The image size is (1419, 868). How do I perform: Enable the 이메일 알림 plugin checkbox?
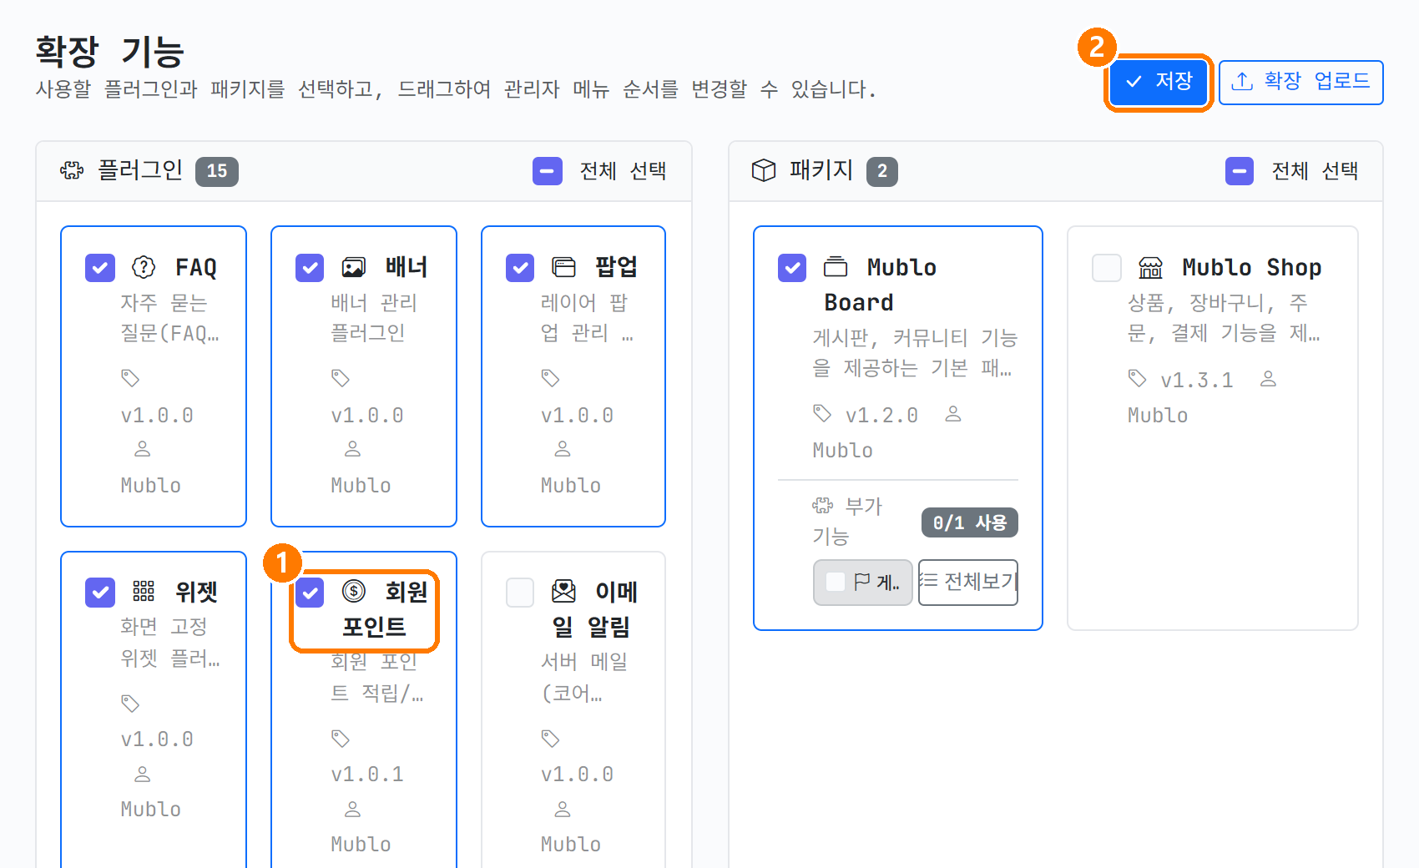coord(520,593)
